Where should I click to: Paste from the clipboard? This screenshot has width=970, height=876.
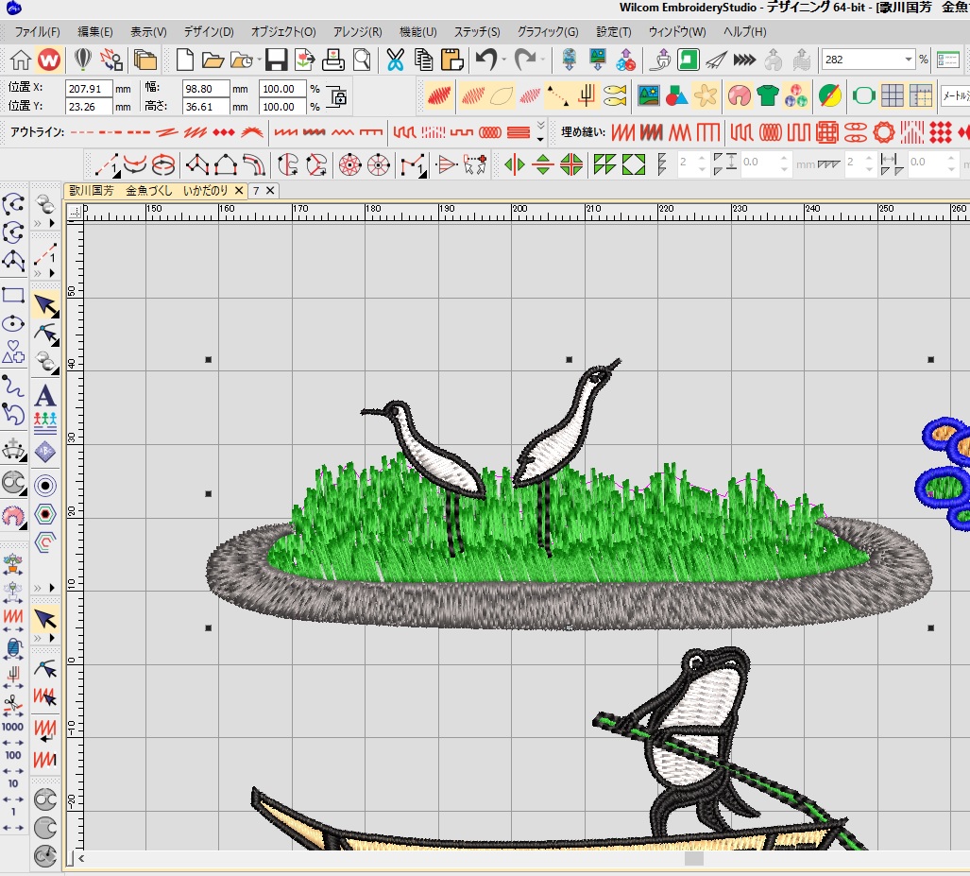[x=452, y=60]
